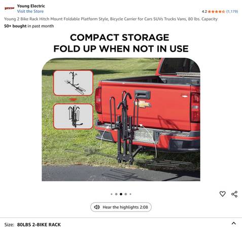The image size is (242, 228).
Task: Open the red truck product image
Action: (x=121, y=120)
